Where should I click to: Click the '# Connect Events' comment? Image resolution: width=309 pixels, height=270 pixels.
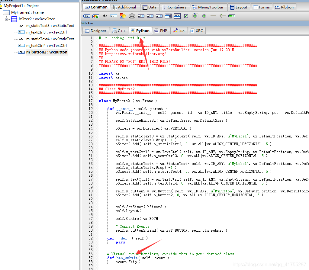tap(132, 227)
